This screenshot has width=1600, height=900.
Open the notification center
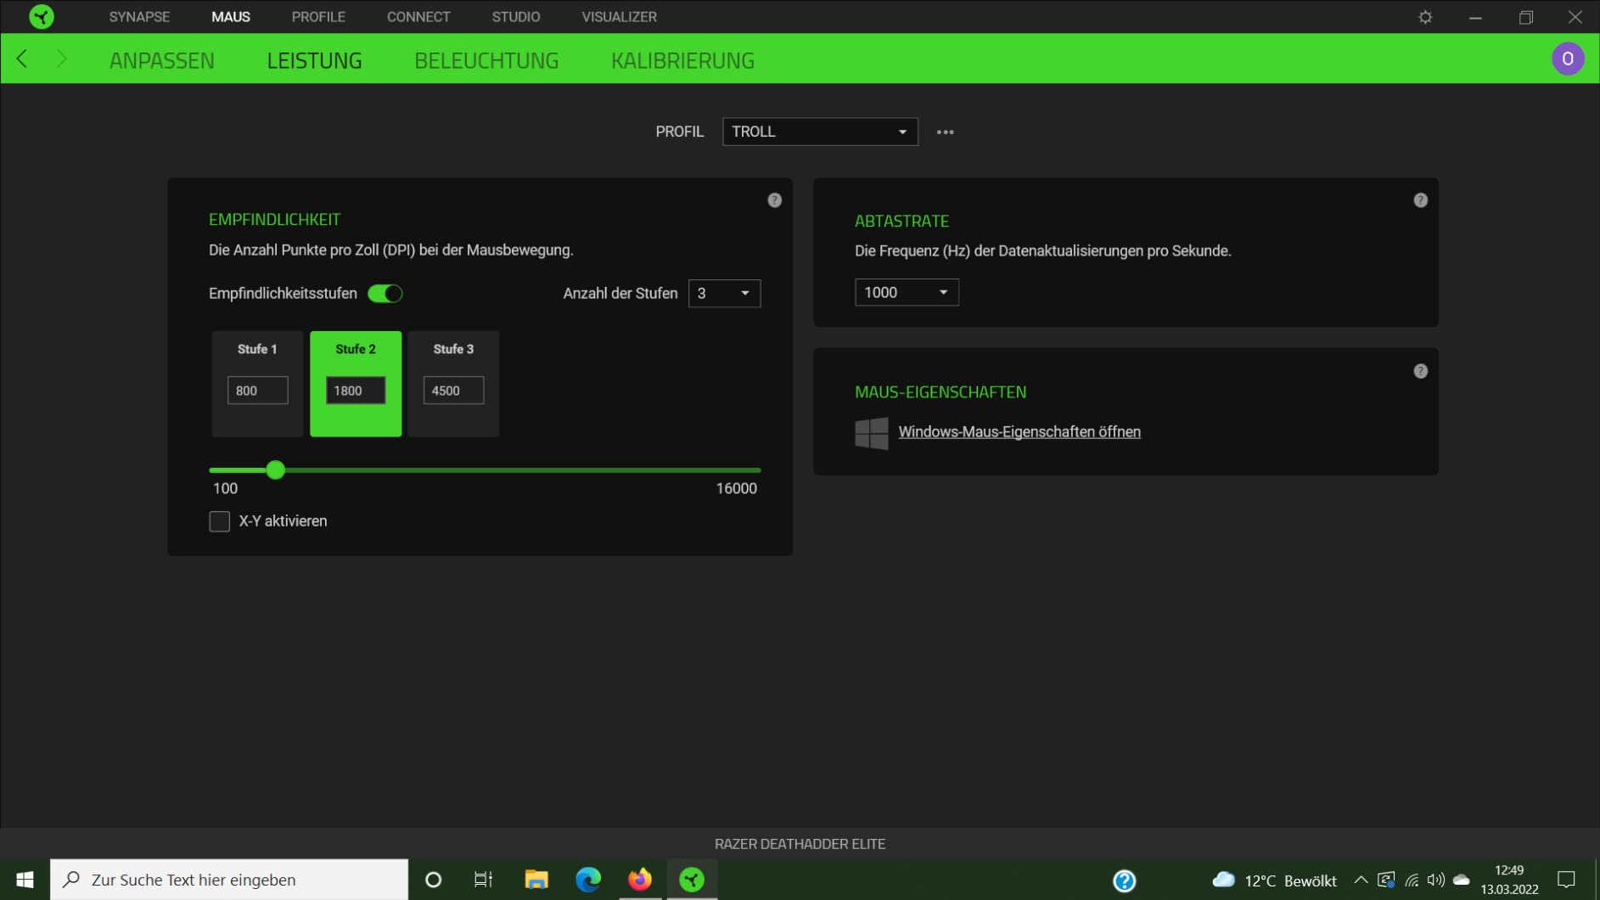coord(1566,880)
